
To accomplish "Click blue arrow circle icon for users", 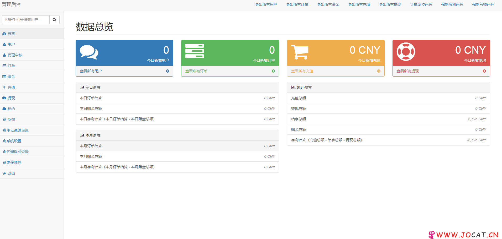I will coord(168,71).
